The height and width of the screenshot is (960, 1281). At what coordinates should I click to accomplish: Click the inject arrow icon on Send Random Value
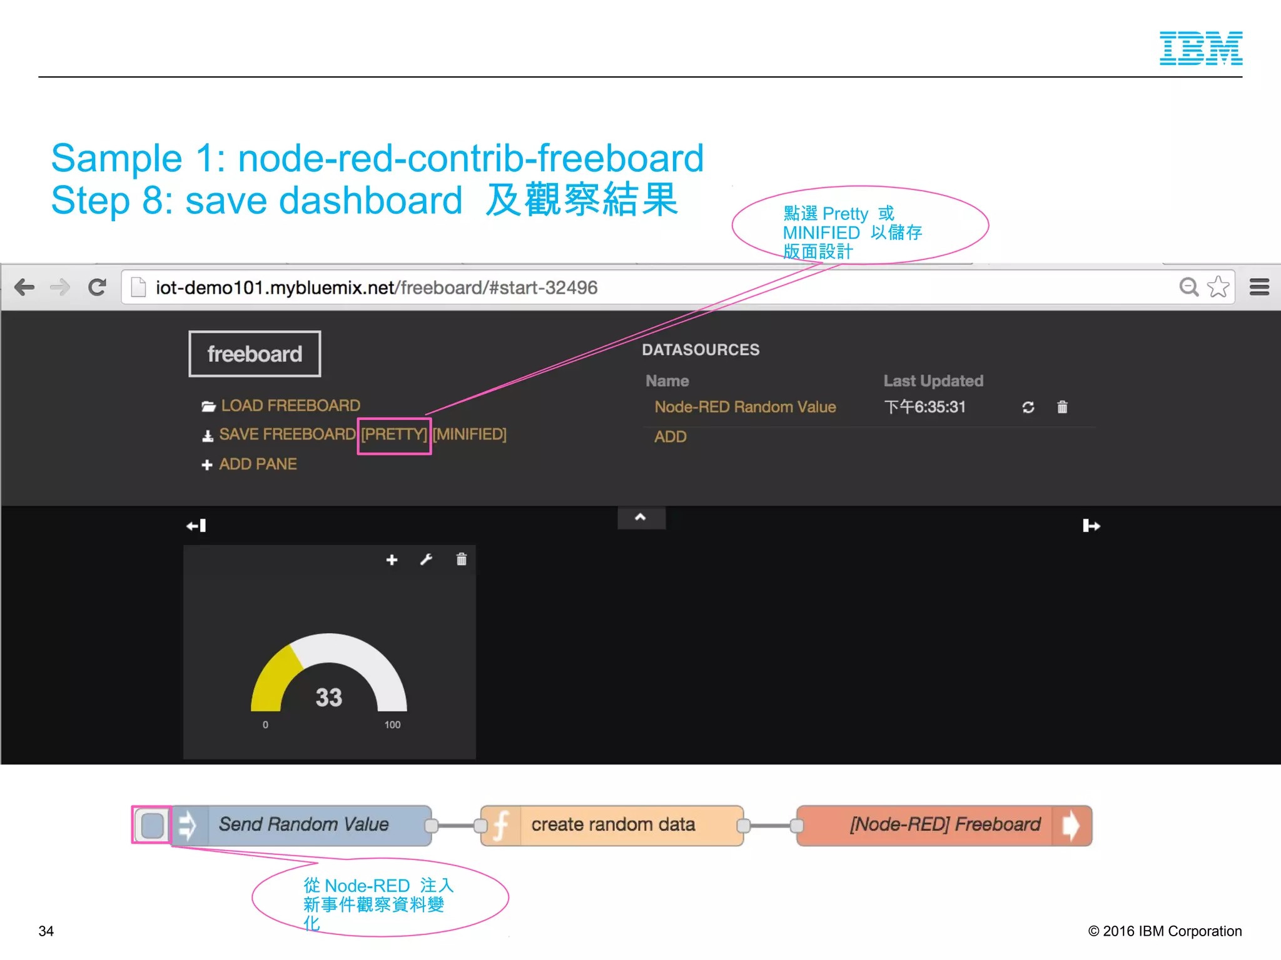click(187, 826)
